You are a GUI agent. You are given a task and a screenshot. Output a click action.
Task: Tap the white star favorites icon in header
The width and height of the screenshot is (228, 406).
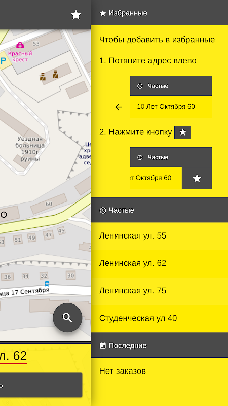coord(76,15)
